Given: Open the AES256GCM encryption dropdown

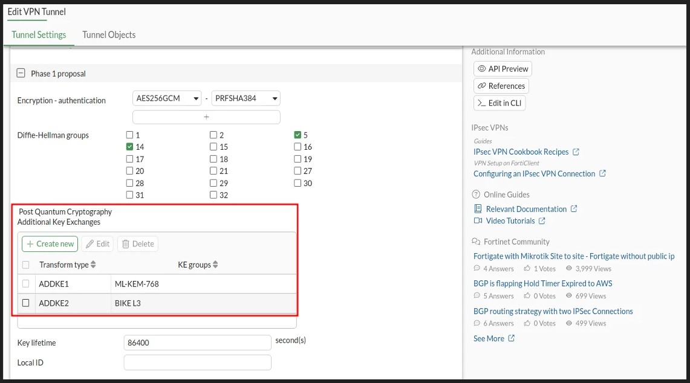Looking at the screenshot, I should [167, 98].
